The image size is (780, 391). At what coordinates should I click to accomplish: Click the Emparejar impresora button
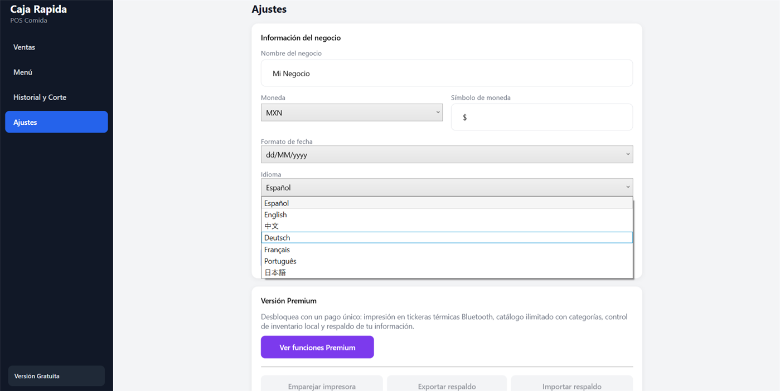322,384
